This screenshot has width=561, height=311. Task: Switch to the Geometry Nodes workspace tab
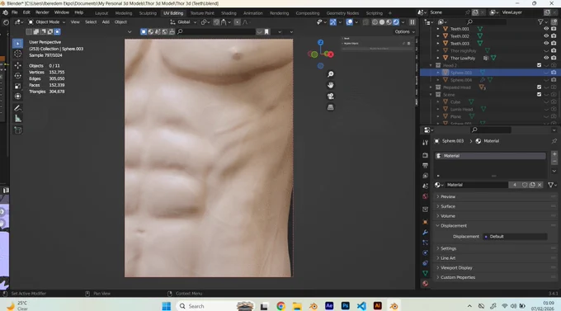pyautogui.click(x=342, y=13)
